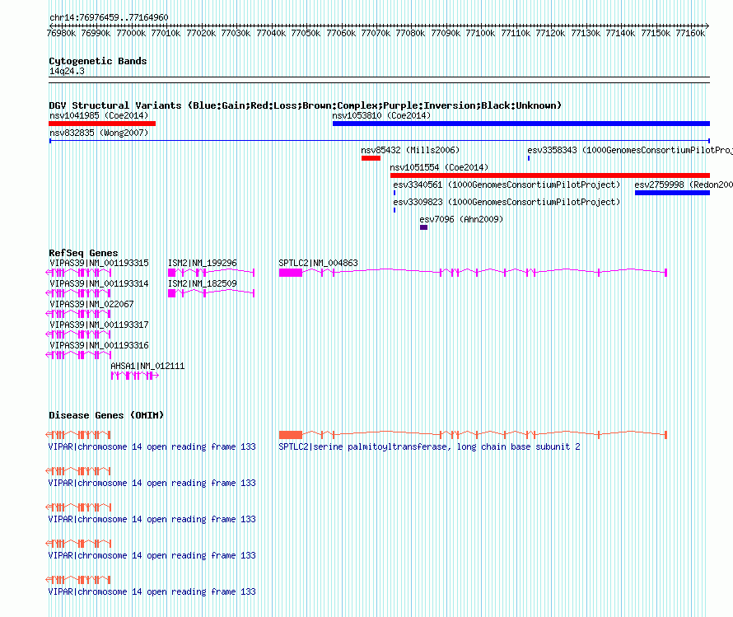Click the 77160k ruler tick label
733x617 pixels.
pos(690,33)
